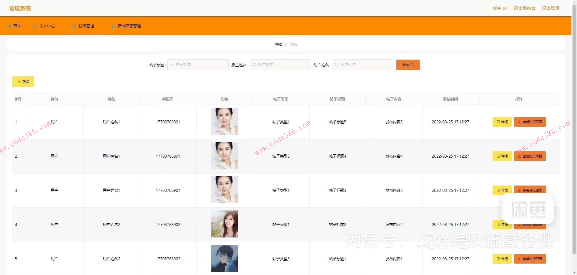577x275 pixels.
Task: Go to 个人中心 menu
Action: coord(47,26)
